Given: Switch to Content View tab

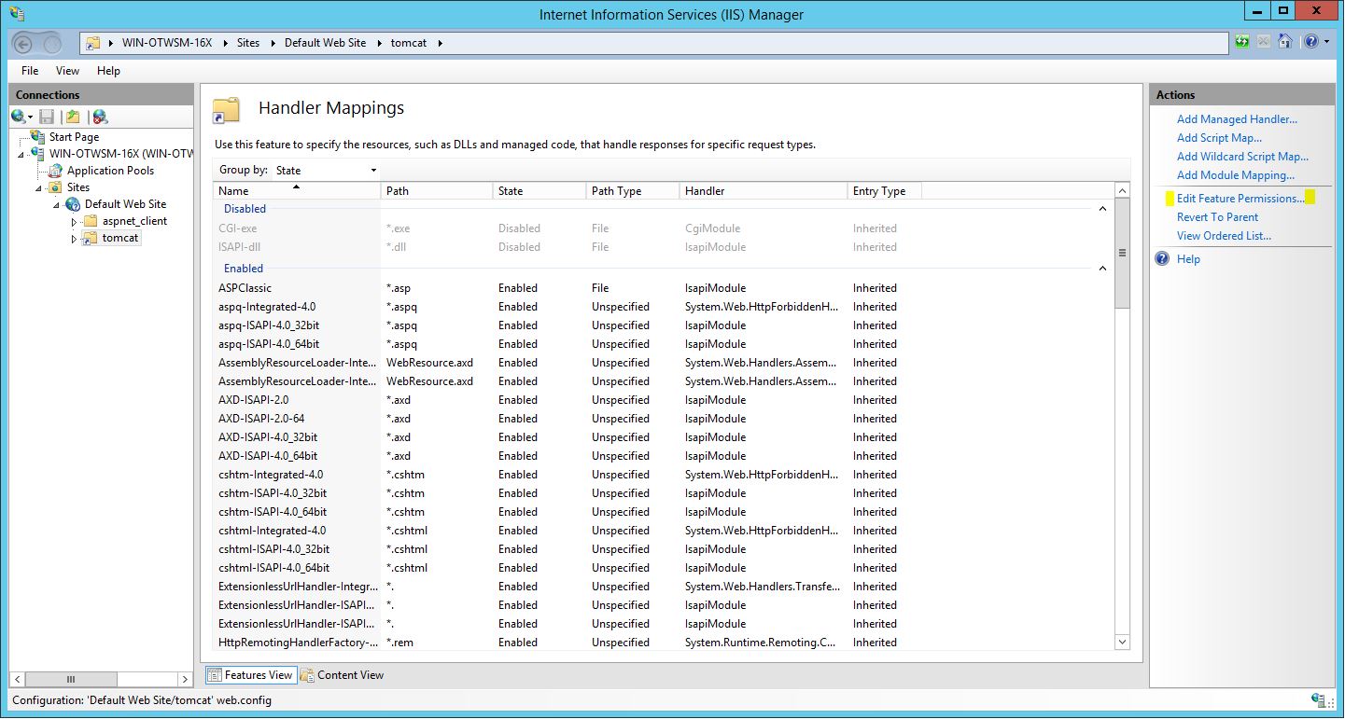Looking at the screenshot, I should tap(342, 675).
